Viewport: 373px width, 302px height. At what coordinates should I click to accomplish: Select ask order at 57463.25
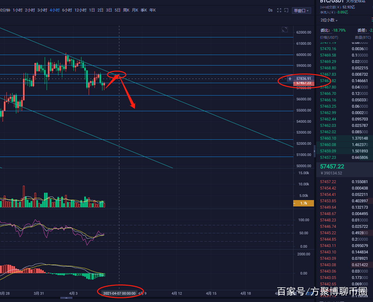[345, 106]
